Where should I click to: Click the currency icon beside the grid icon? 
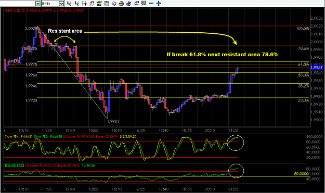coord(77,3)
